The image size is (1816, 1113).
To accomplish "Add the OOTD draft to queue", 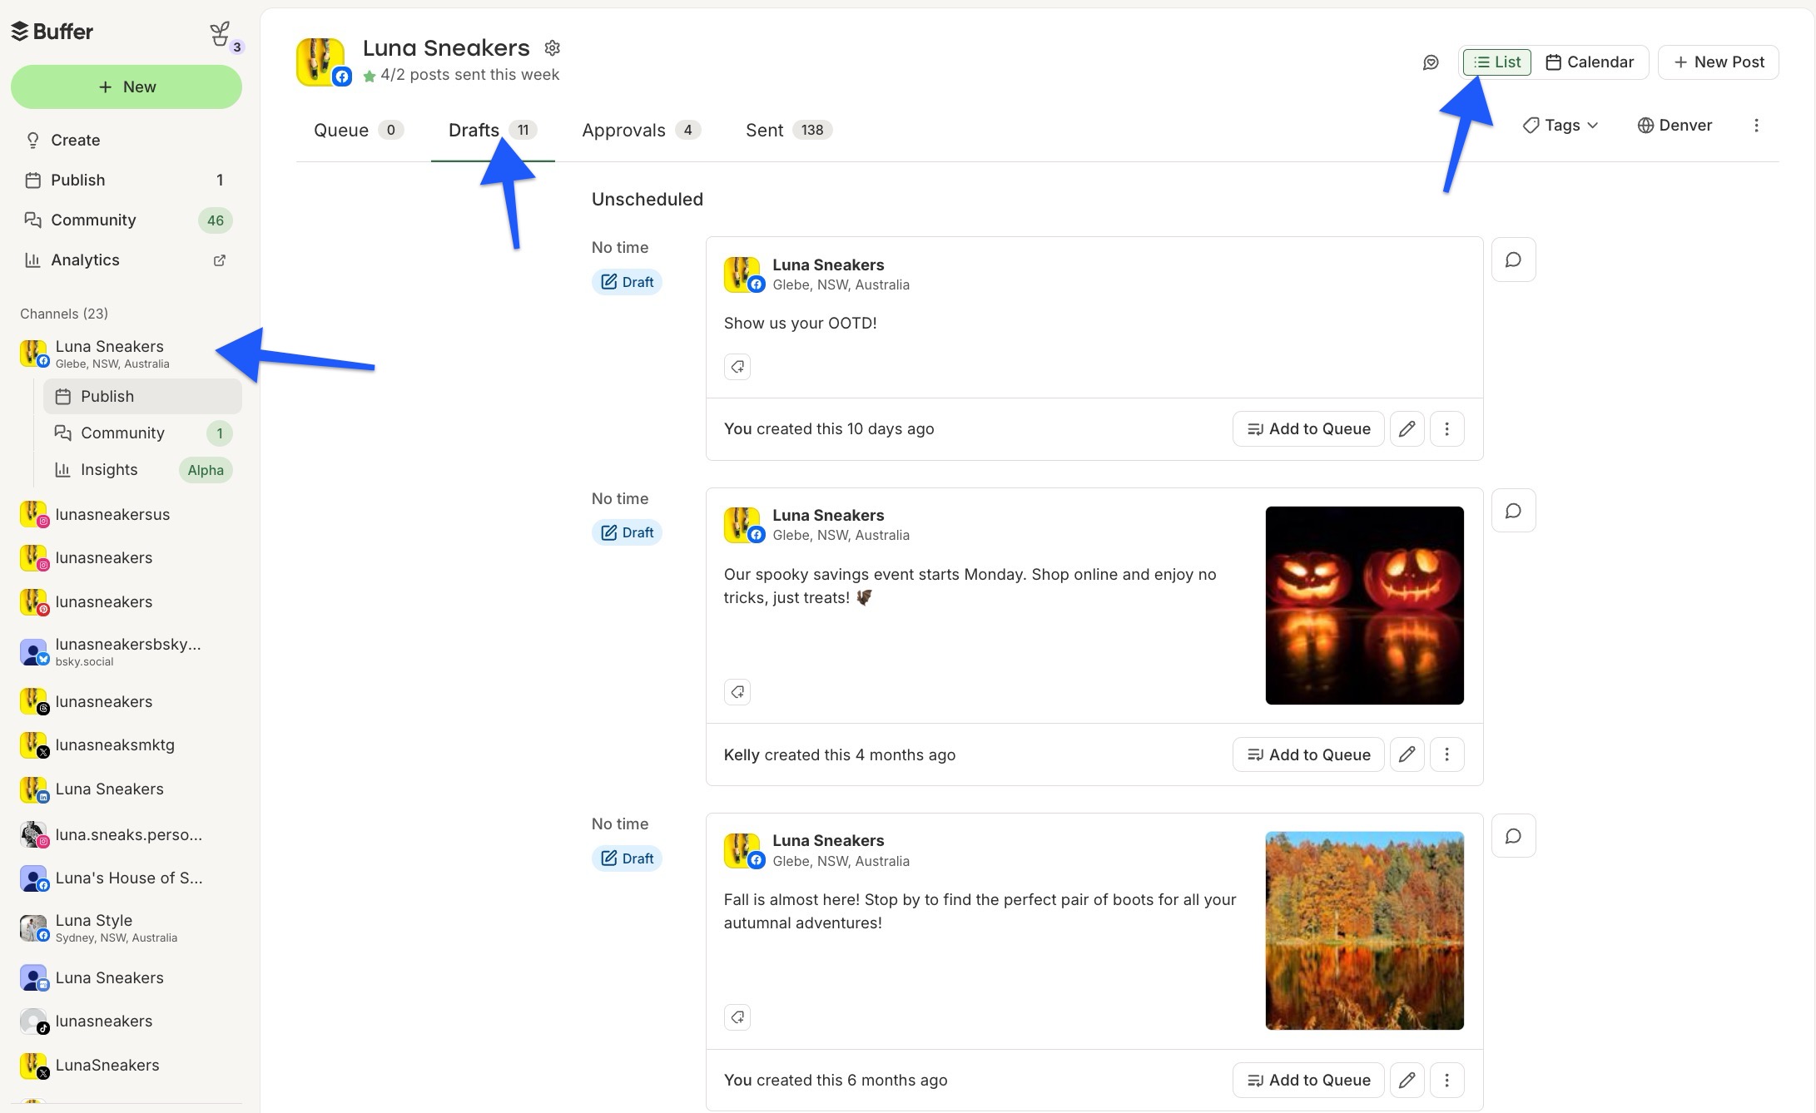I will [x=1307, y=429].
